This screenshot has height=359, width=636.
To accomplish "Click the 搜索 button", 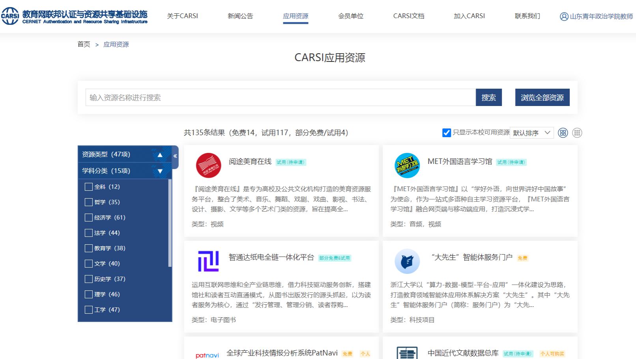I will click(488, 97).
